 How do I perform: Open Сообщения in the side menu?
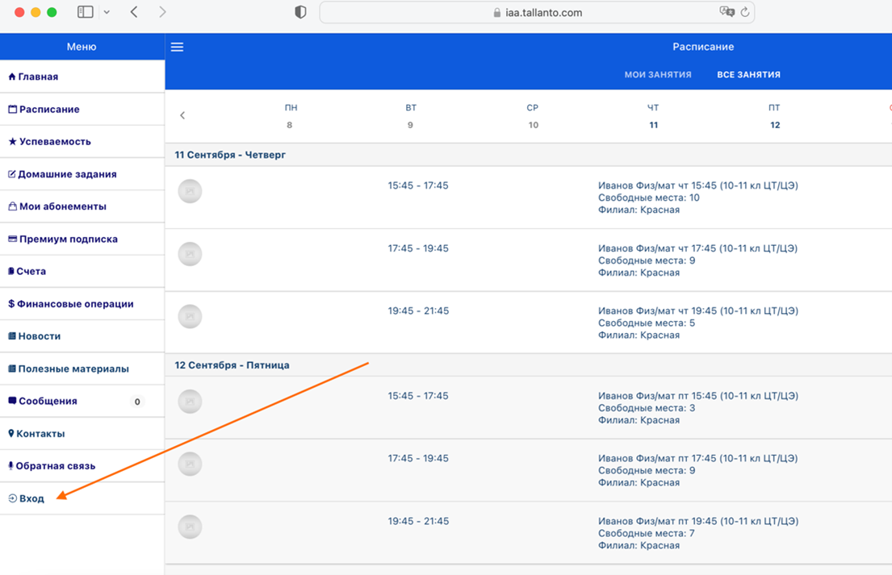pyautogui.click(x=48, y=401)
